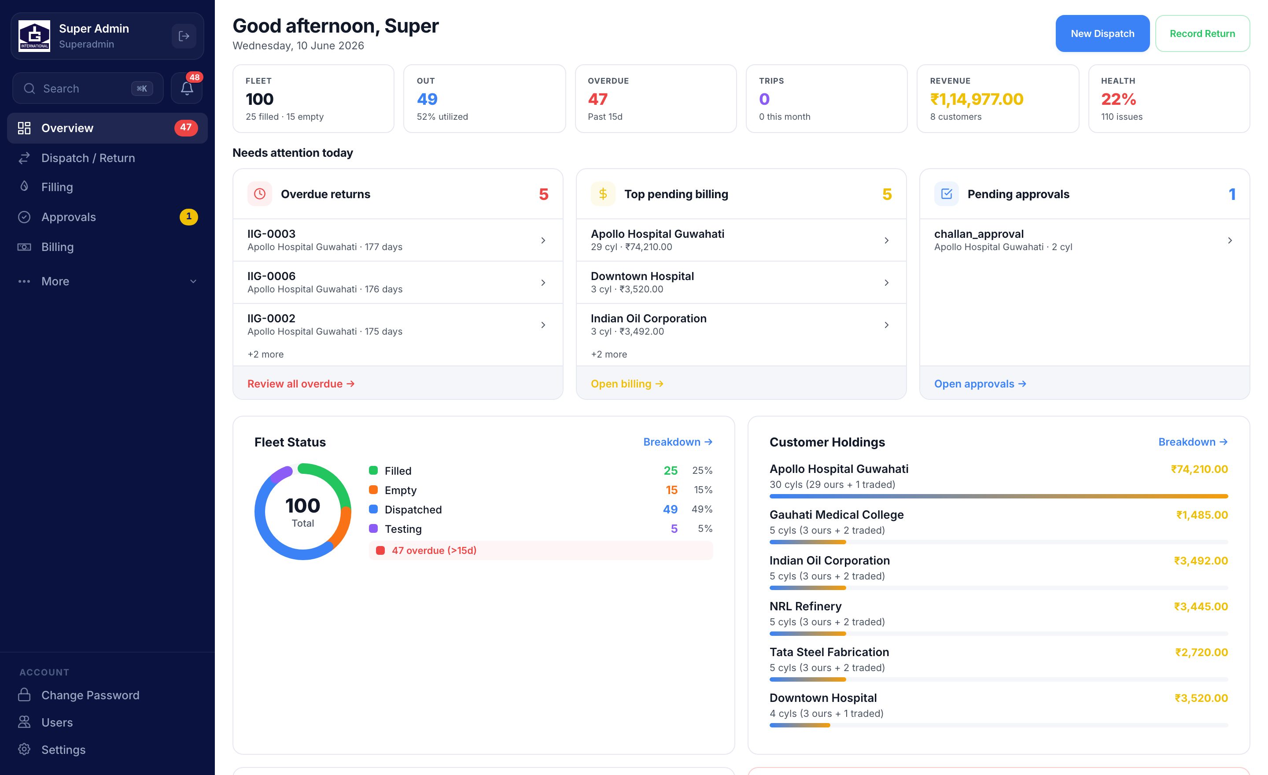Screen dimensions: 1268x775
Task: Open challan_approval row chevron
Action: coord(1229,240)
